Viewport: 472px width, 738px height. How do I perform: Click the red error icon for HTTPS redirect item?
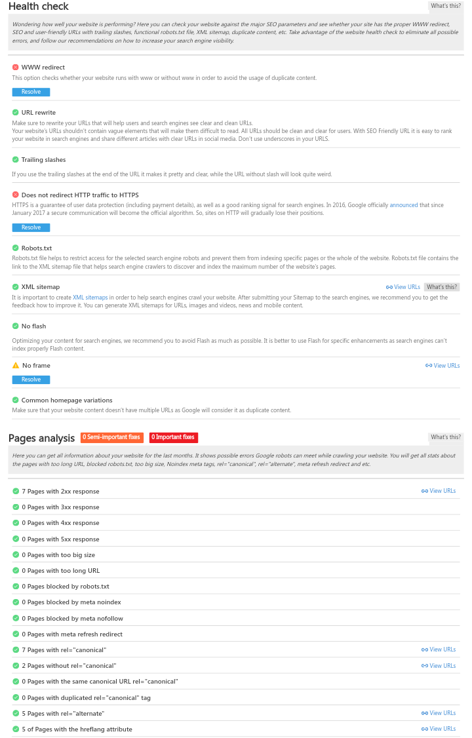16,195
